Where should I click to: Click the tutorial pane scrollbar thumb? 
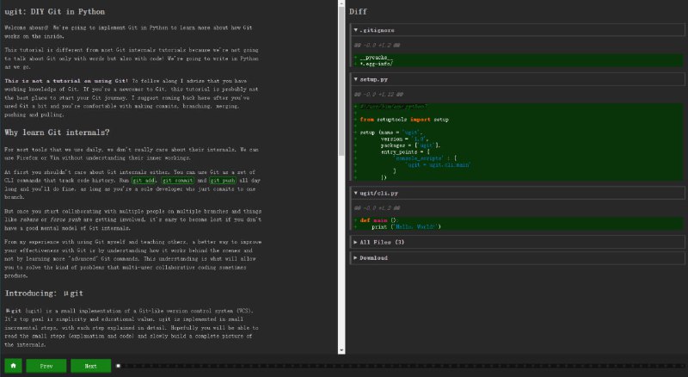(x=341, y=81)
